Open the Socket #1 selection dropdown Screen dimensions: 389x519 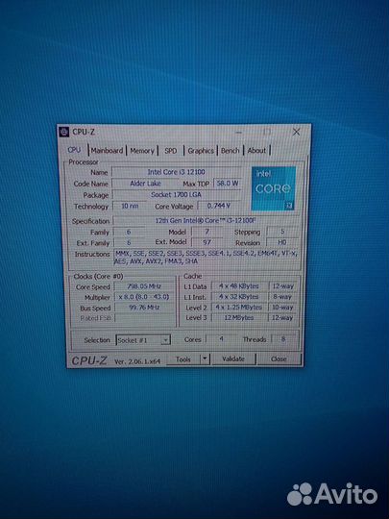click(143, 340)
